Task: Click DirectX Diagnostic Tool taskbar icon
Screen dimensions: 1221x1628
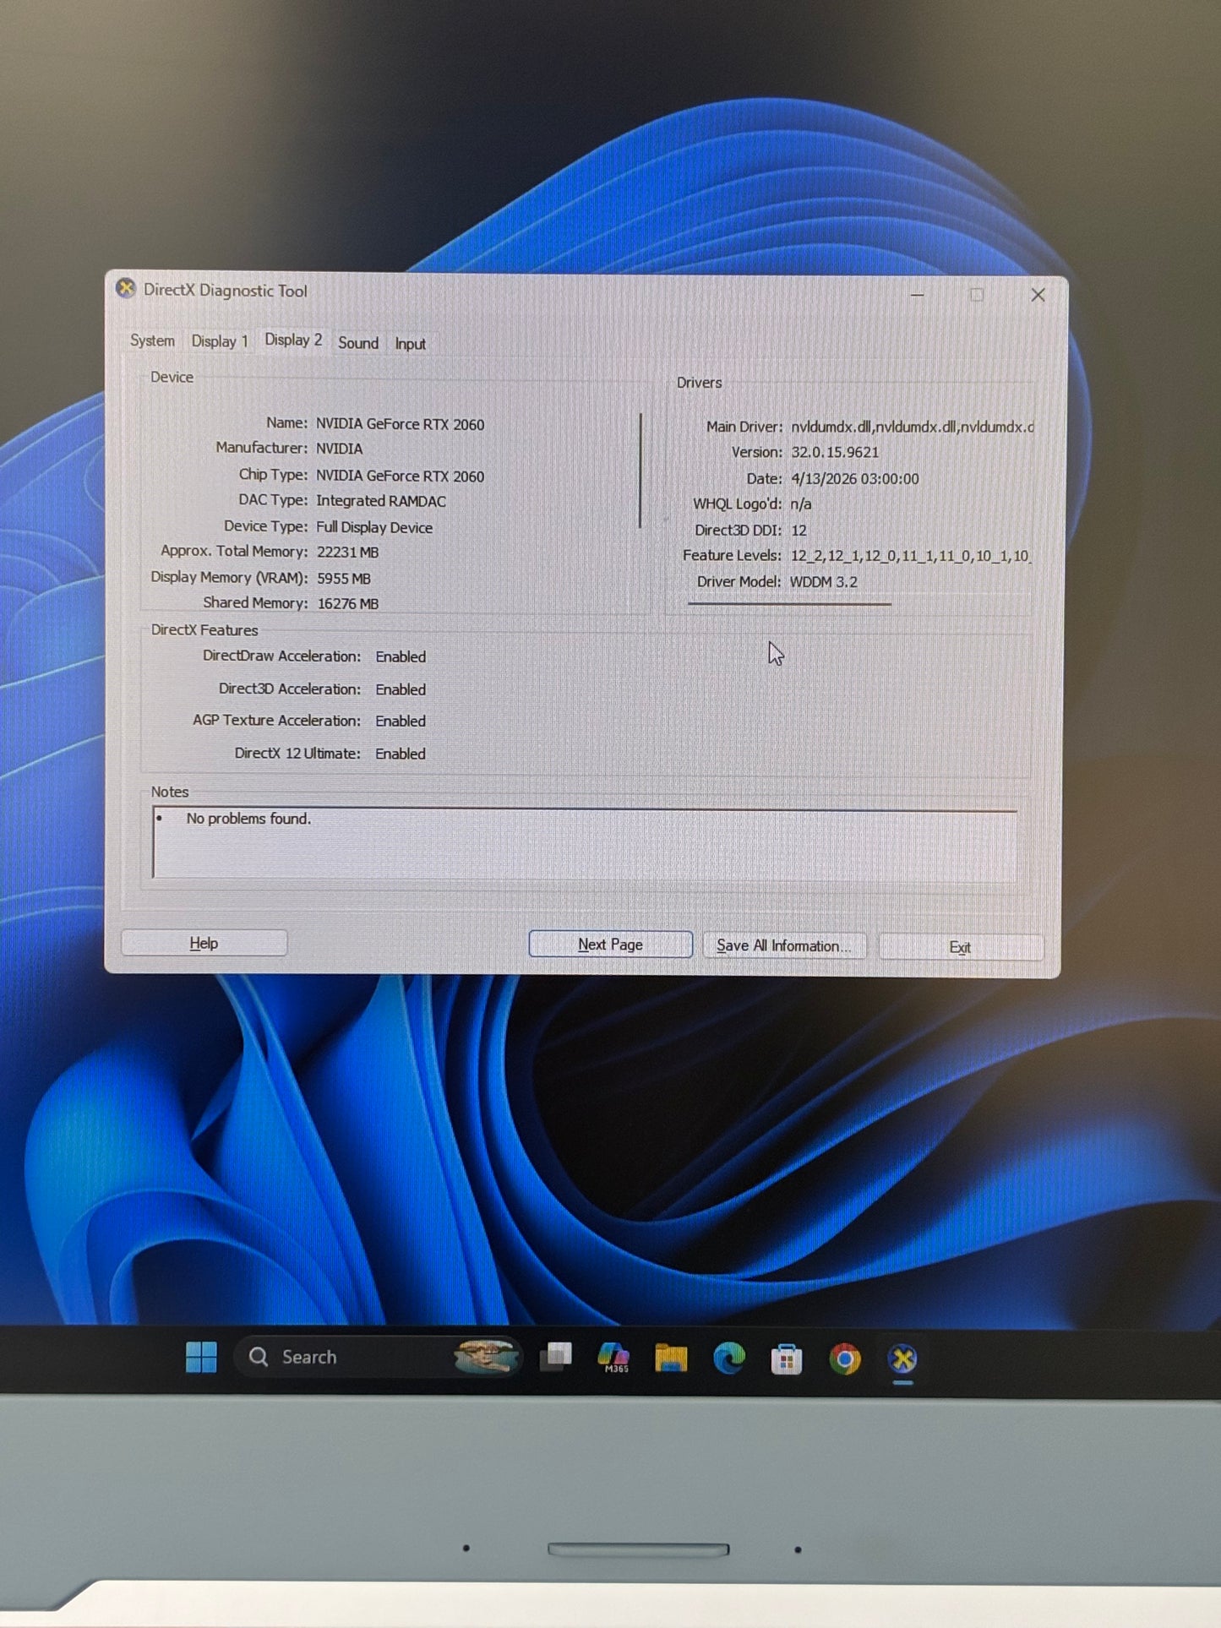Action: (902, 1359)
